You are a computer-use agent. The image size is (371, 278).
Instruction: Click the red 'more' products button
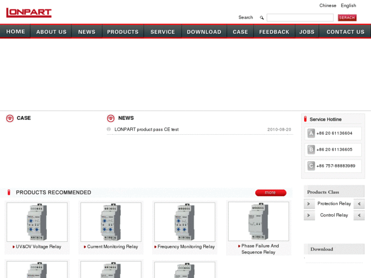pyautogui.click(x=270, y=193)
